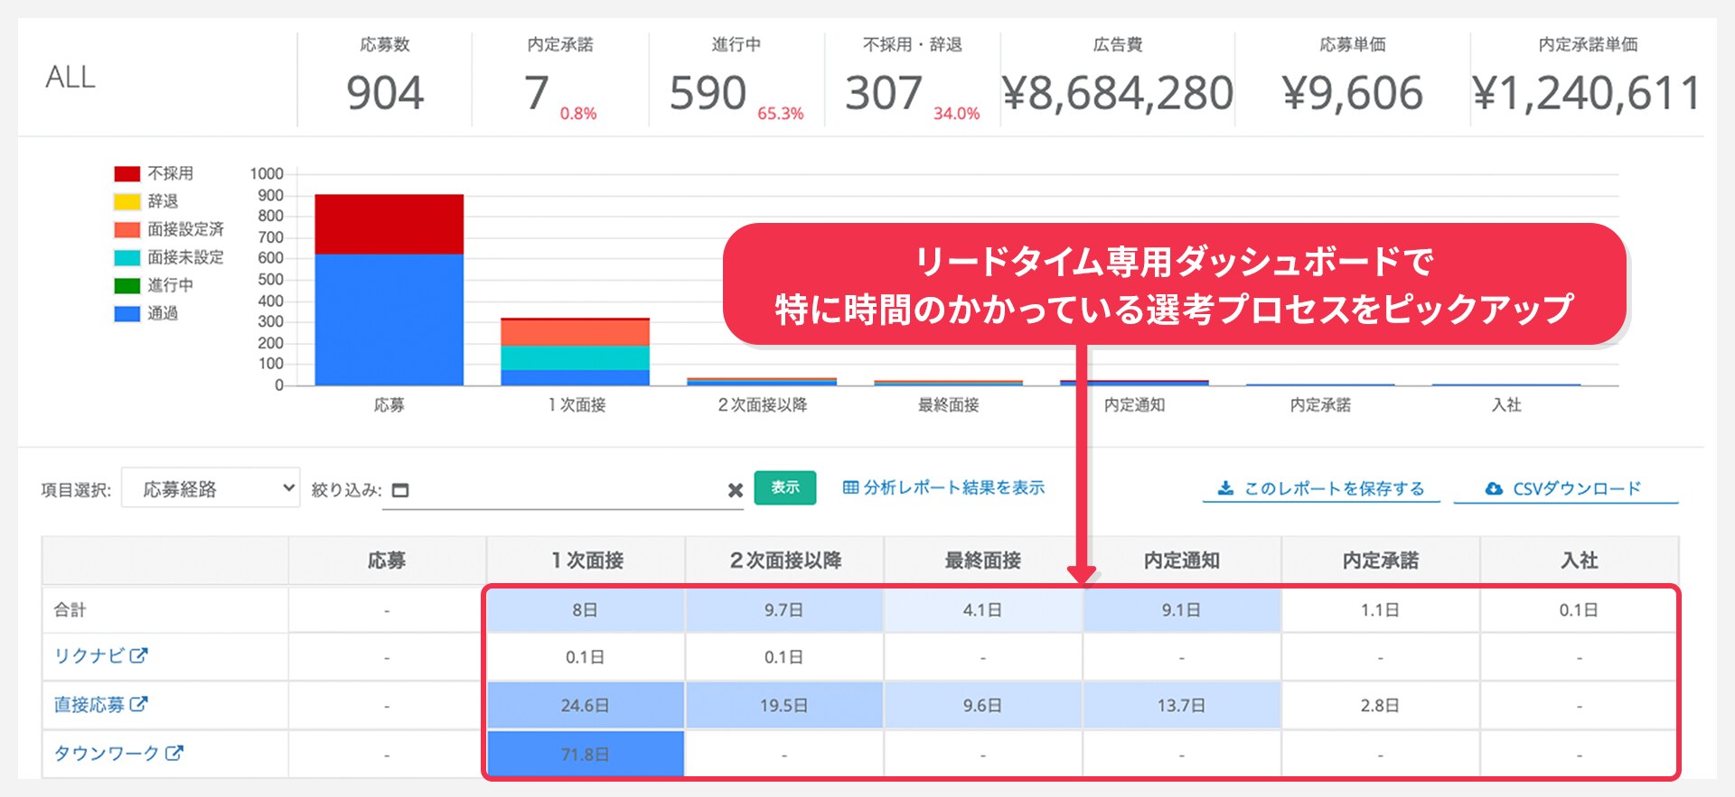Screen dimensions: 1735x797
Task: Open the 応募経路 item selection dropdown
Action: [x=211, y=488]
